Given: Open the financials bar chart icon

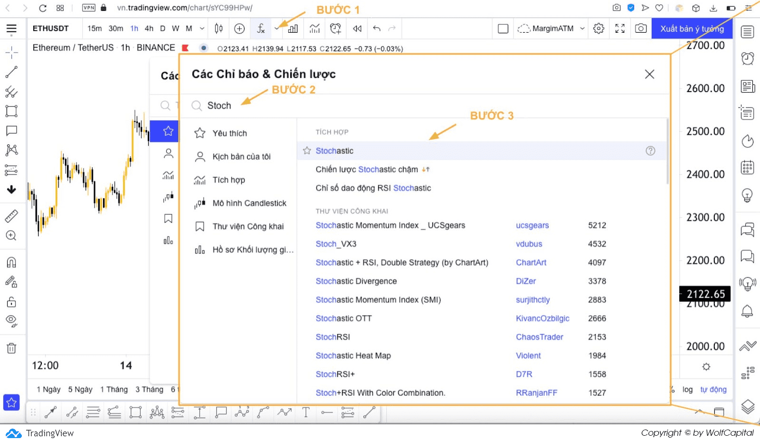Looking at the screenshot, I should (x=293, y=28).
